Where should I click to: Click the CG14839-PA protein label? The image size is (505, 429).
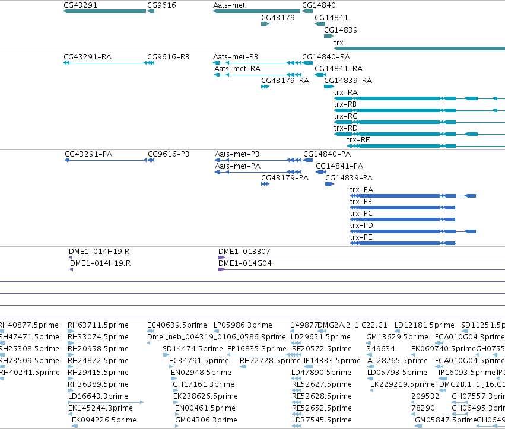tap(349, 179)
